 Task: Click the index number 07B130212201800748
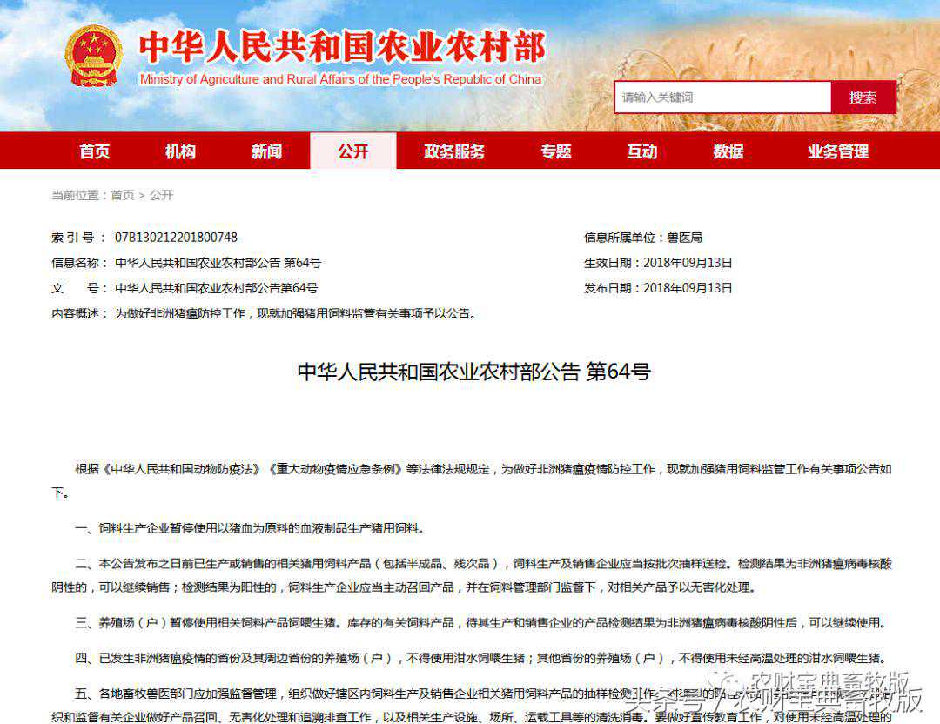(176, 238)
